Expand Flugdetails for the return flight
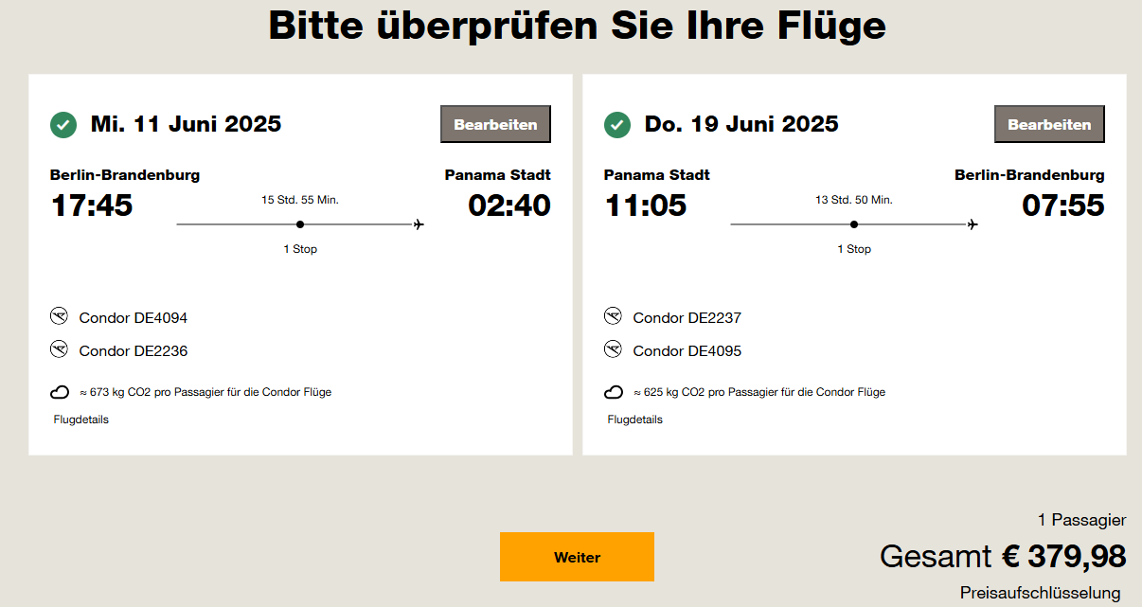1142x607 pixels. point(634,420)
